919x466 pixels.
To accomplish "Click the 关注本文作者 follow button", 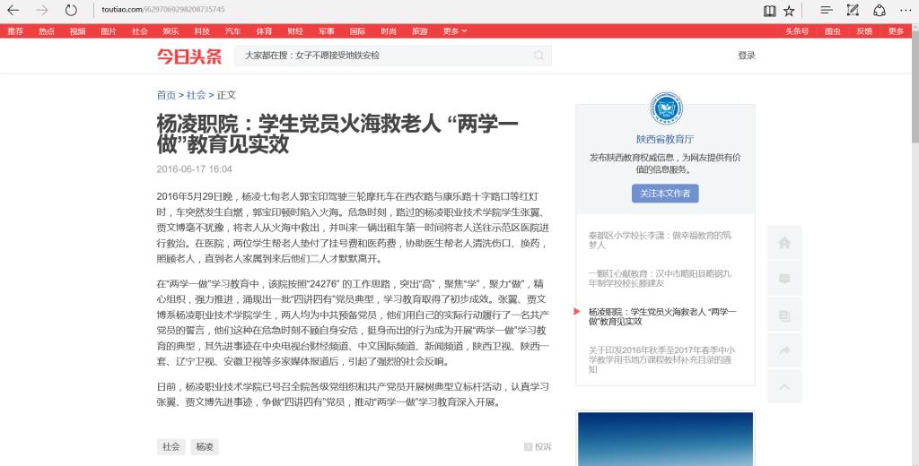I will [665, 194].
